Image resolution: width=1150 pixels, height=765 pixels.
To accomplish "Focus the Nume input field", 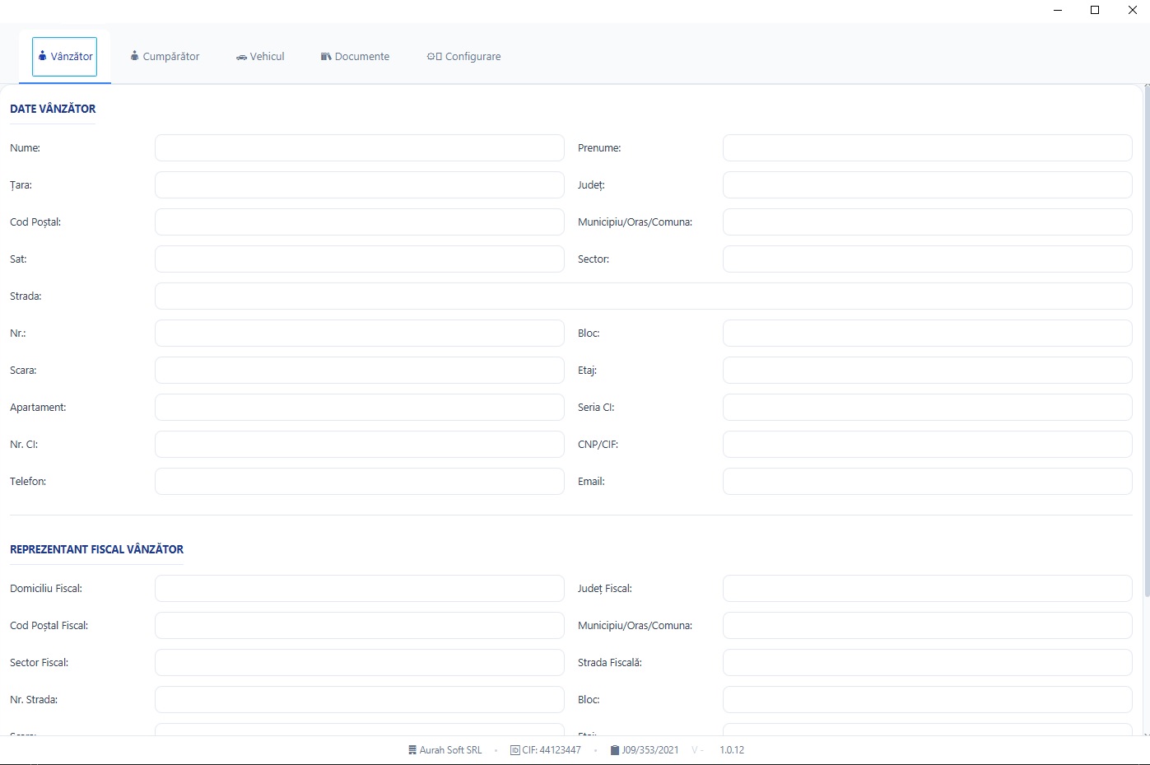I will 360,148.
